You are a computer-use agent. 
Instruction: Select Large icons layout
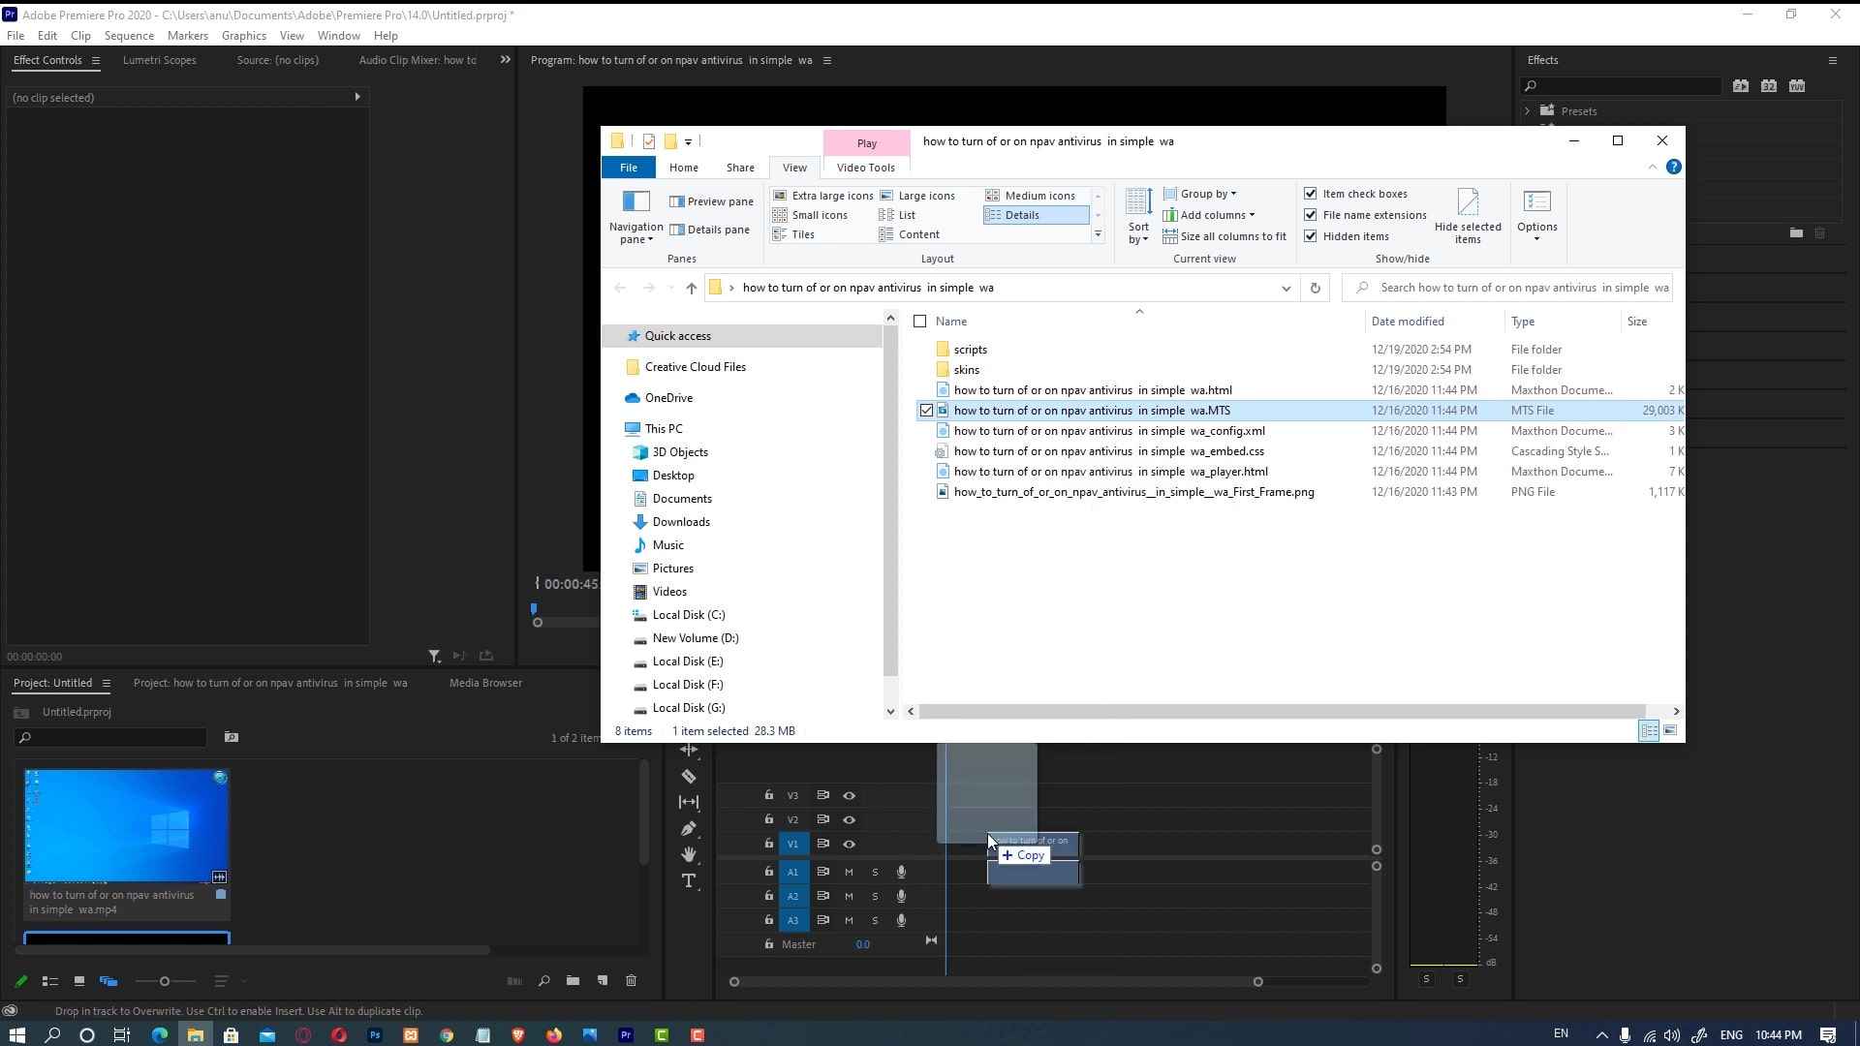[917, 196]
